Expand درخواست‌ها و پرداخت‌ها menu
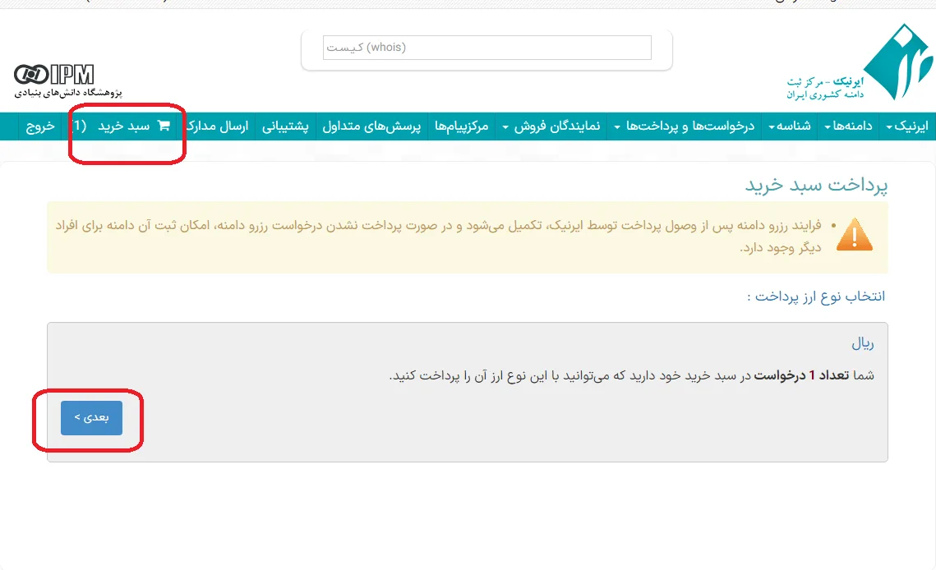The width and height of the screenshot is (936, 570). [x=684, y=126]
